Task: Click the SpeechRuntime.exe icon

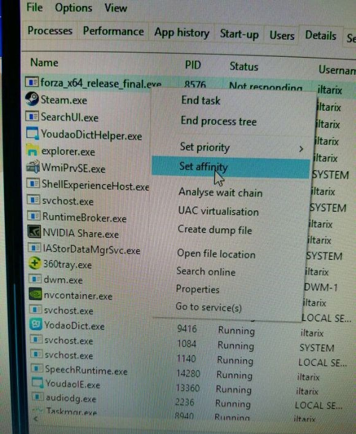Action: [x=37, y=368]
